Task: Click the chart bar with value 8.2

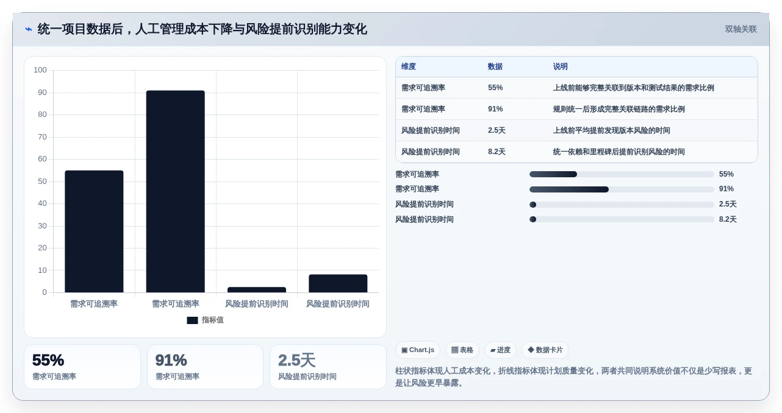Action: (x=338, y=283)
